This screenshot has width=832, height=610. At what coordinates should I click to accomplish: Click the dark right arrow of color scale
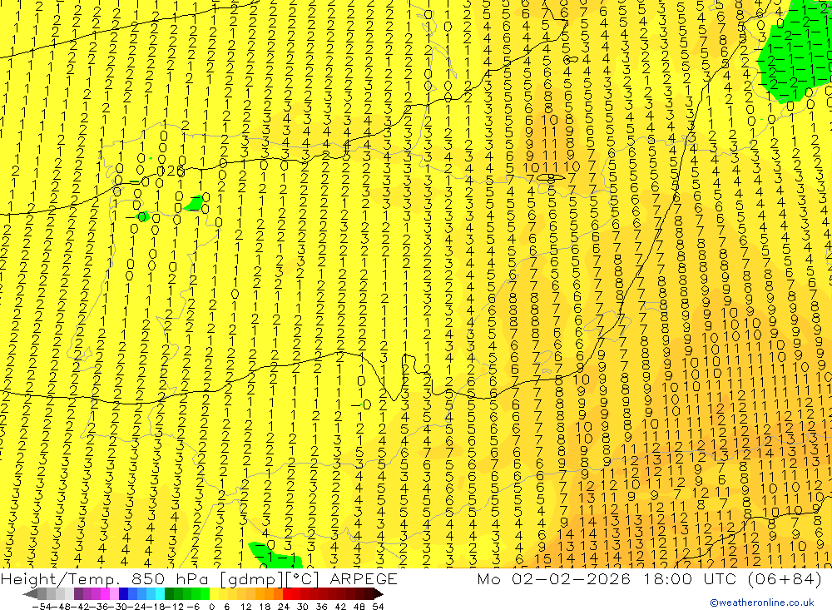[x=379, y=594]
